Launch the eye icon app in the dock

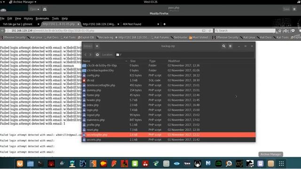click(177, 164)
